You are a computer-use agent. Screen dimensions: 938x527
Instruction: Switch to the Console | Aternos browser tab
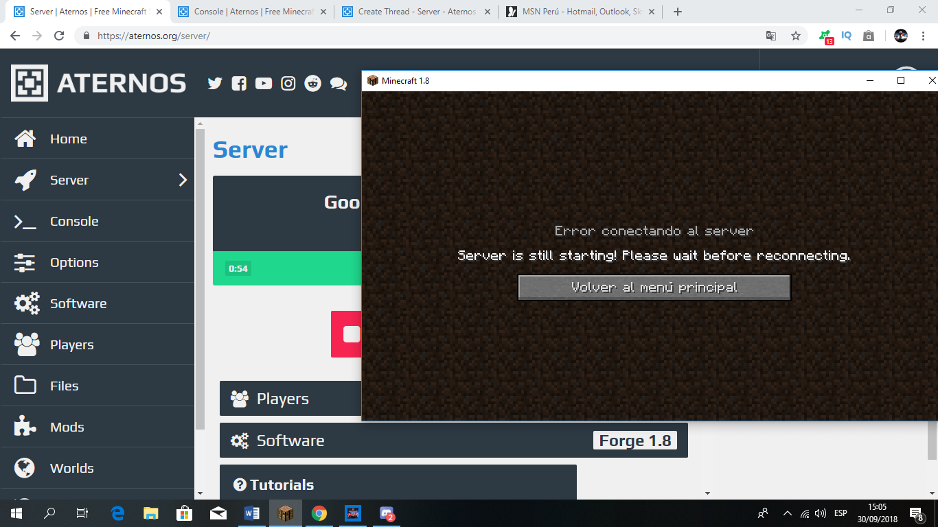pos(253,12)
